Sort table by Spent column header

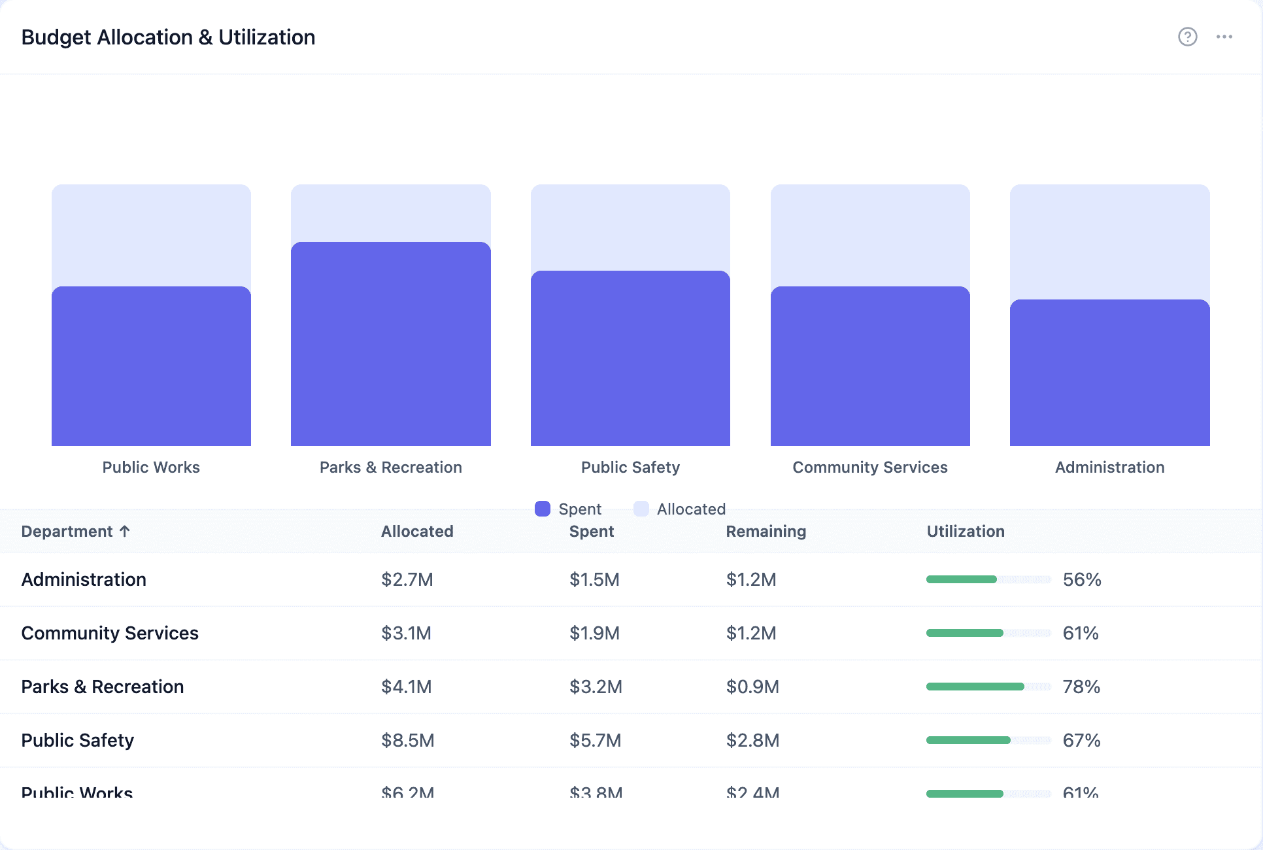(591, 531)
